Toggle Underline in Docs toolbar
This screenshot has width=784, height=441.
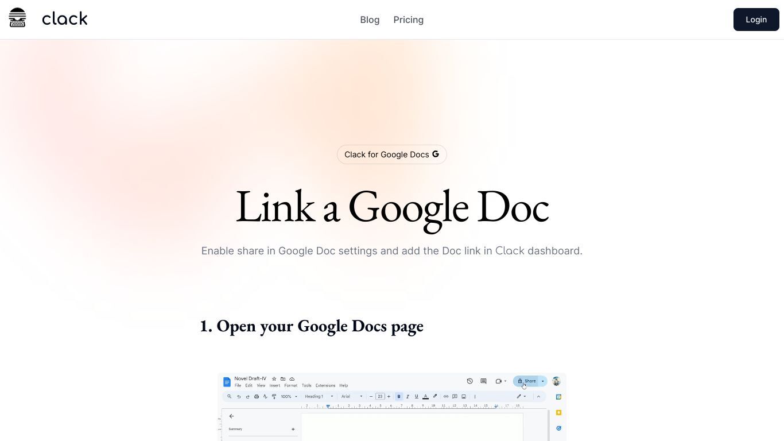pyautogui.click(x=417, y=397)
